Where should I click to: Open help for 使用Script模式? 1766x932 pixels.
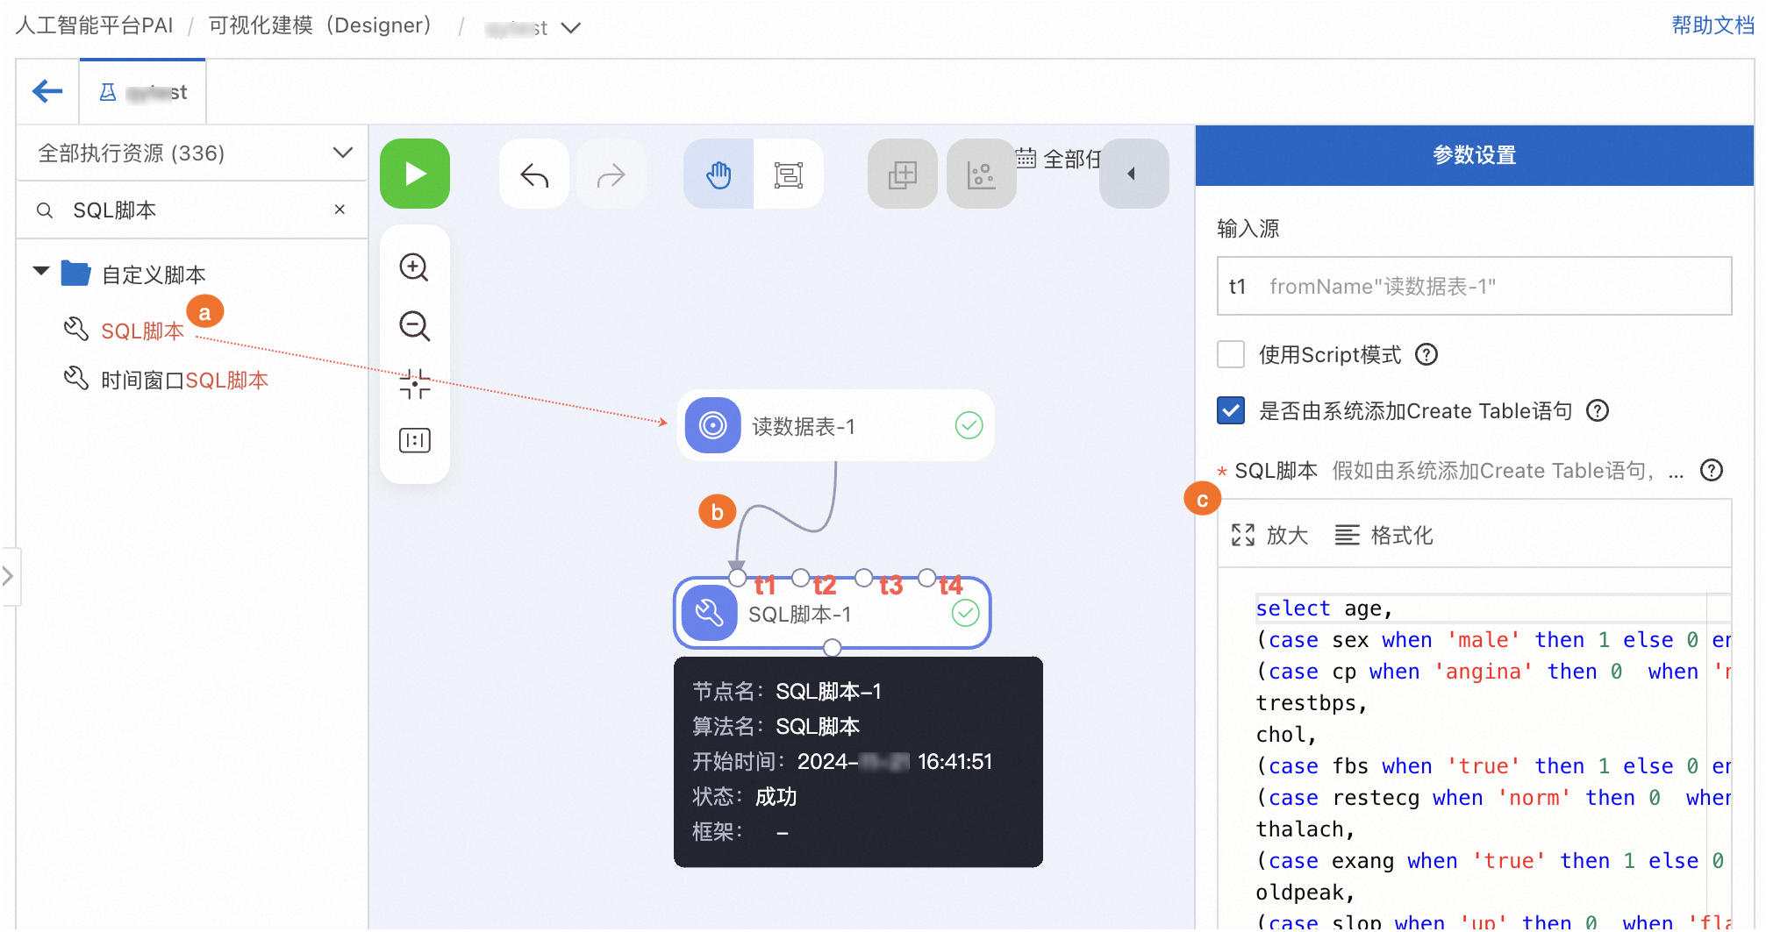1427,354
